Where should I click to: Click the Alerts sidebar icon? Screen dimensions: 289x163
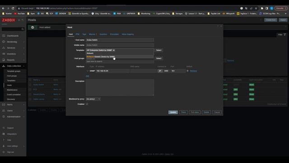pyautogui.click(x=4, y=105)
